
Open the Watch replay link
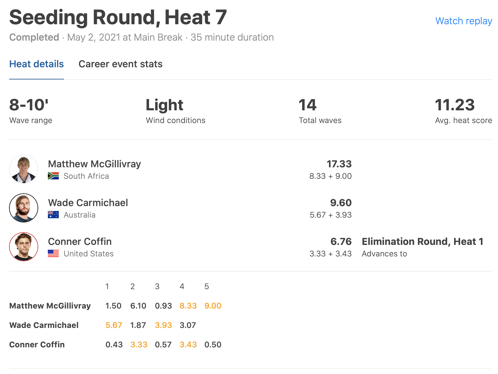[x=463, y=21]
